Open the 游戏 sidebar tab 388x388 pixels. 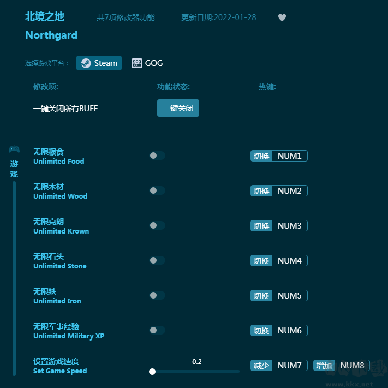coord(14,169)
